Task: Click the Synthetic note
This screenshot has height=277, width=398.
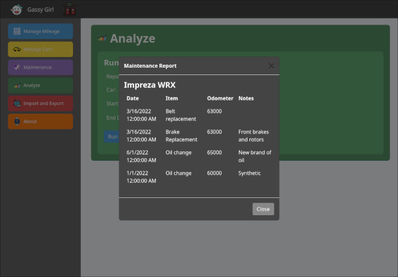Action: [249, 173]
